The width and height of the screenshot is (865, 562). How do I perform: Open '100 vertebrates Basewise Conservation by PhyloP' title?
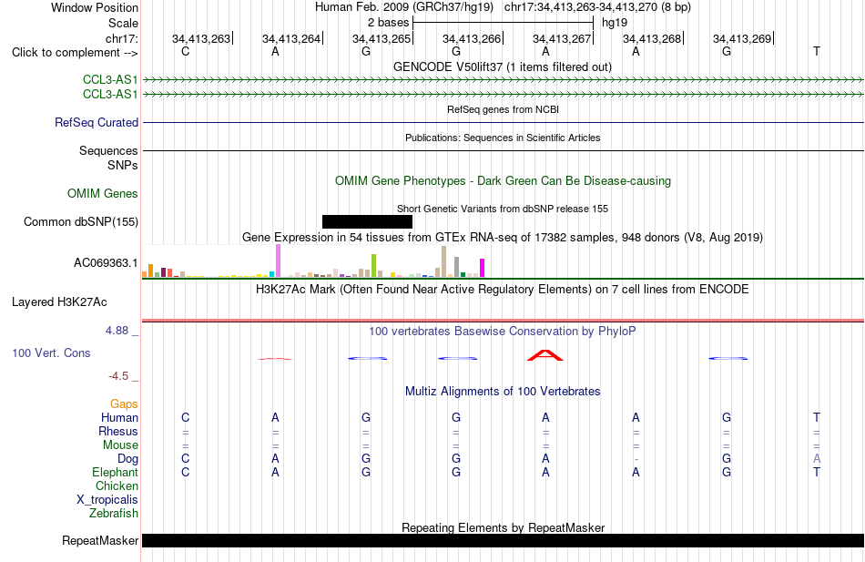[x=503, y=332]
